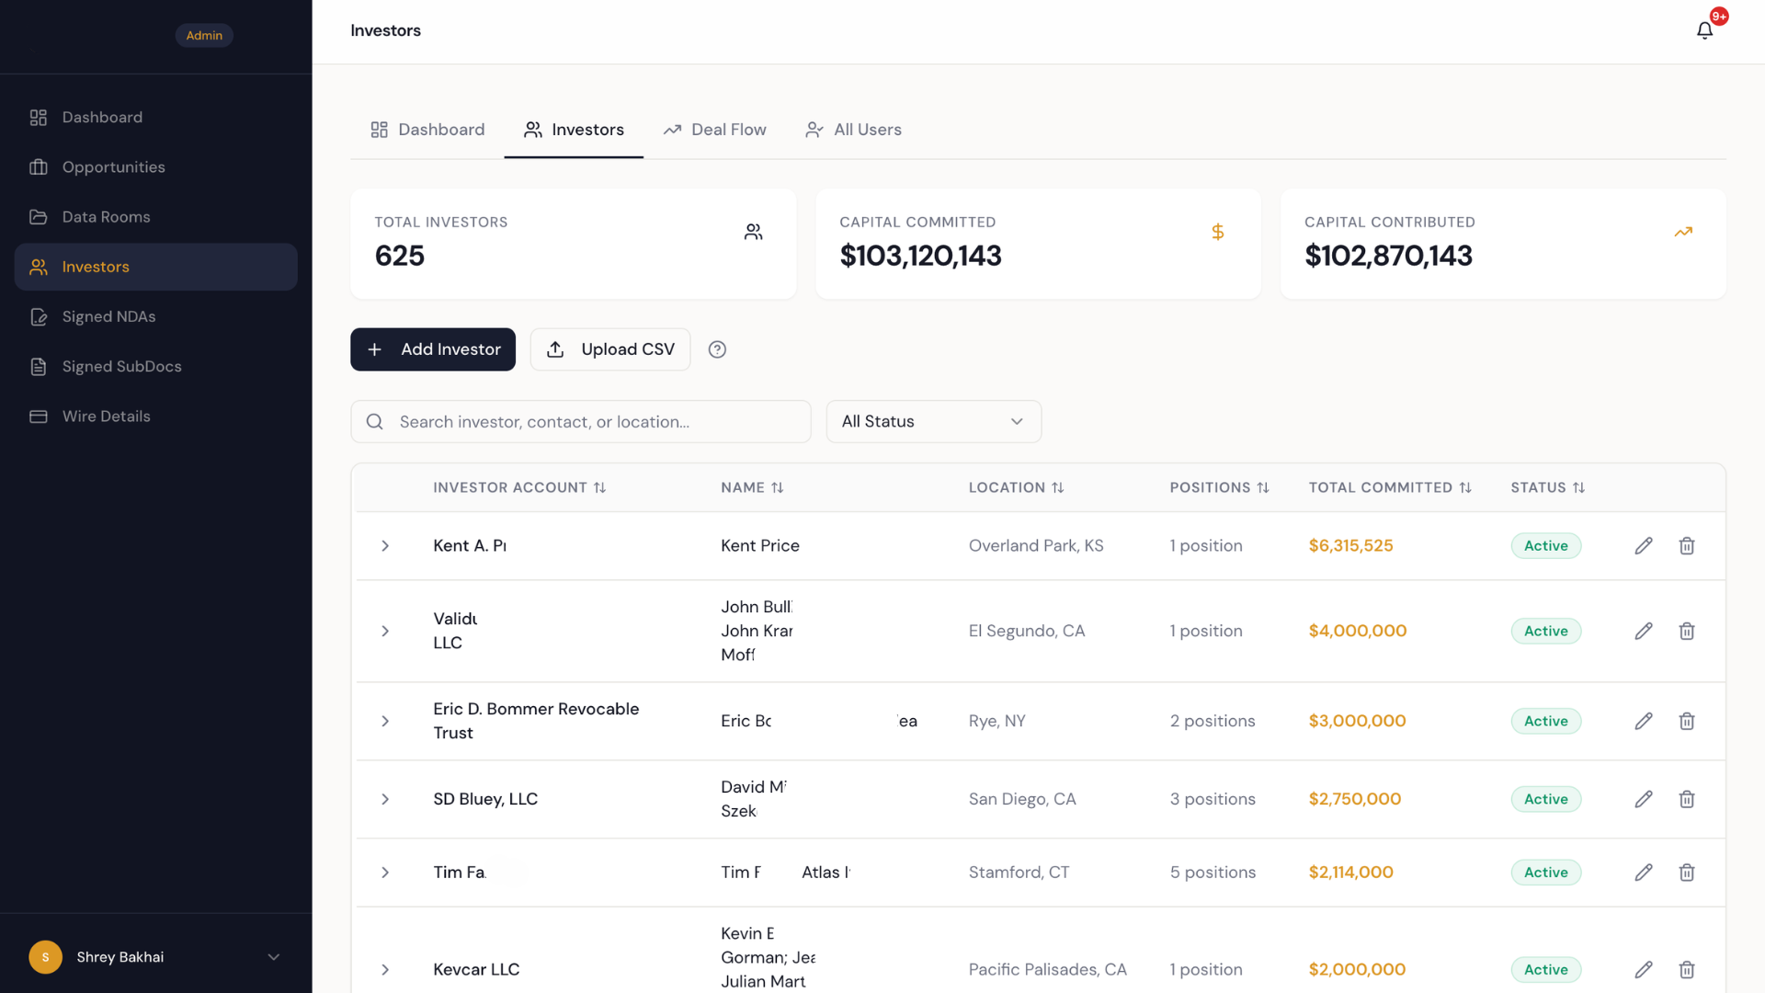The image size is (1765, 993).
Task: Open the notifications bell icon
Action: pyautogui.click(x=1705, y=29)
